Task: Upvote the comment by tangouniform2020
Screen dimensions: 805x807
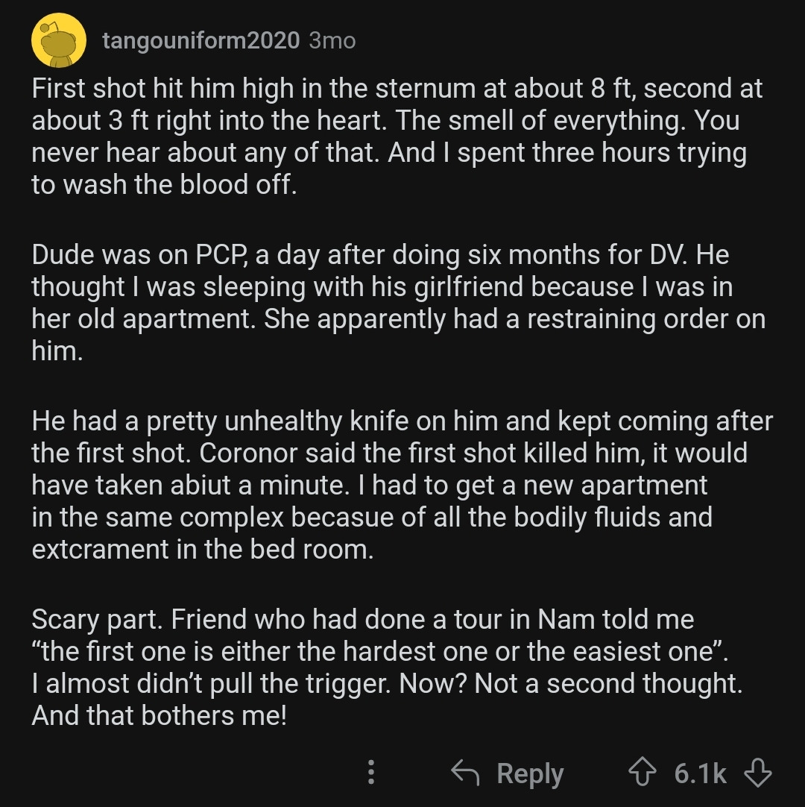Action: pos(642,771)
